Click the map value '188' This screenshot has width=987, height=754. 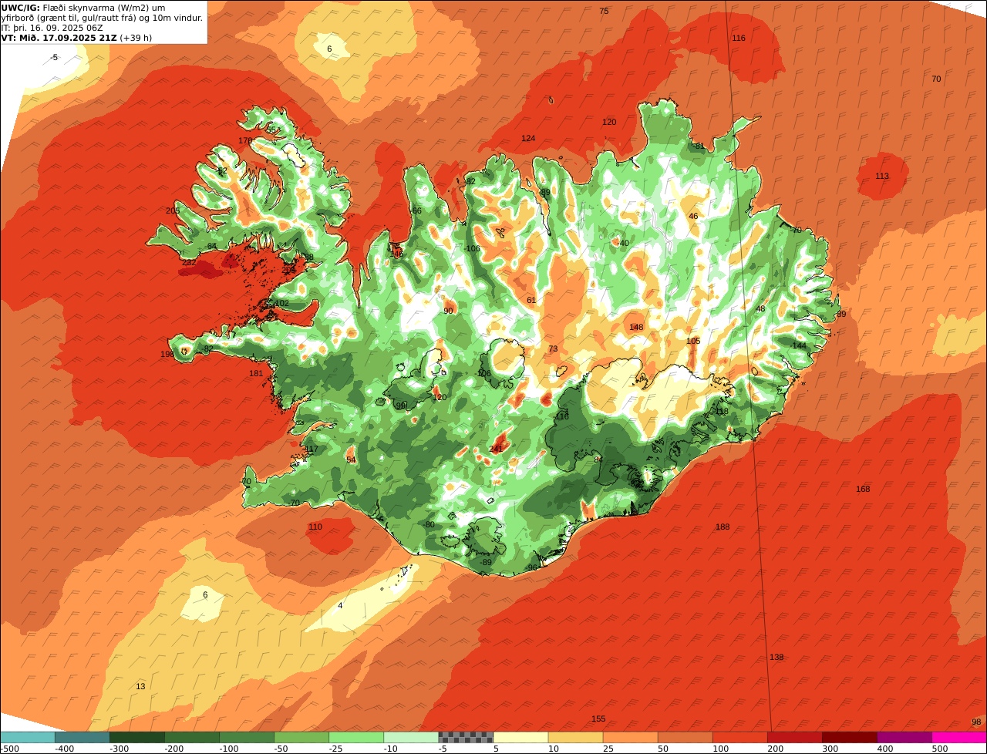pos(723,527)
